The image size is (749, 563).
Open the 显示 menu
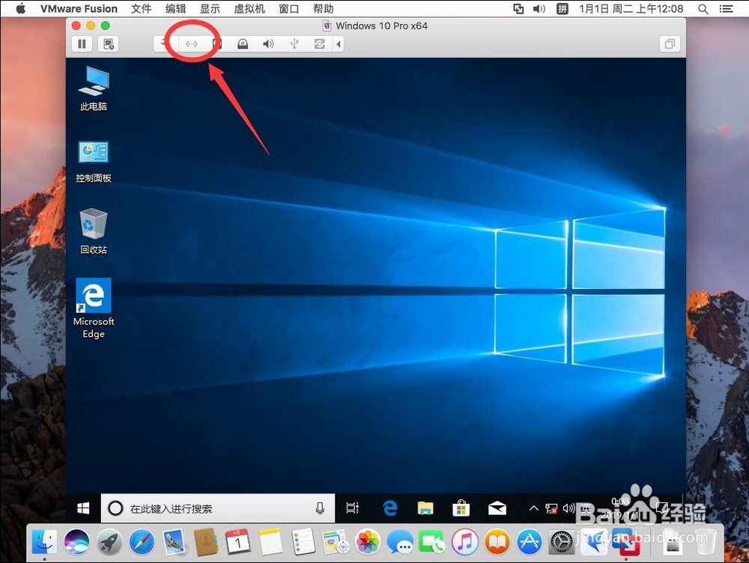click(210, 8)
